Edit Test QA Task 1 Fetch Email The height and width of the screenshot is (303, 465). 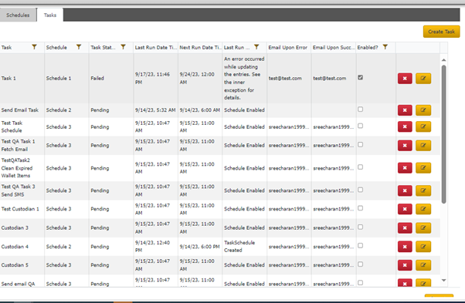point(423,145)
